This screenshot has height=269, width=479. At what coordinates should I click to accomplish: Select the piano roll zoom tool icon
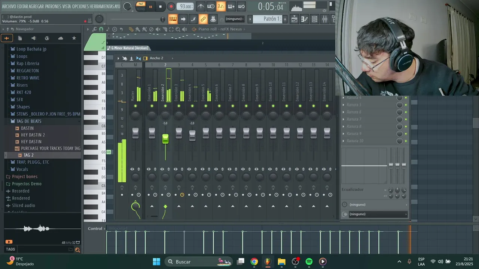click(x=178, y=29)
